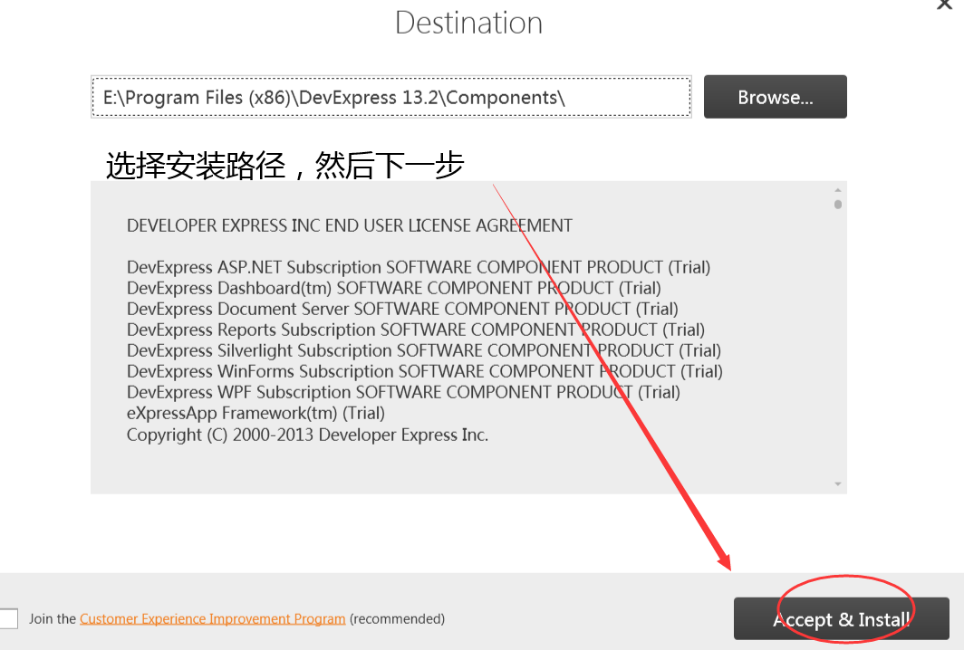Click the 'Copyright (C) 2000-2013' line
The width and height of the screenshot is (964, 650).
point(307,435)
